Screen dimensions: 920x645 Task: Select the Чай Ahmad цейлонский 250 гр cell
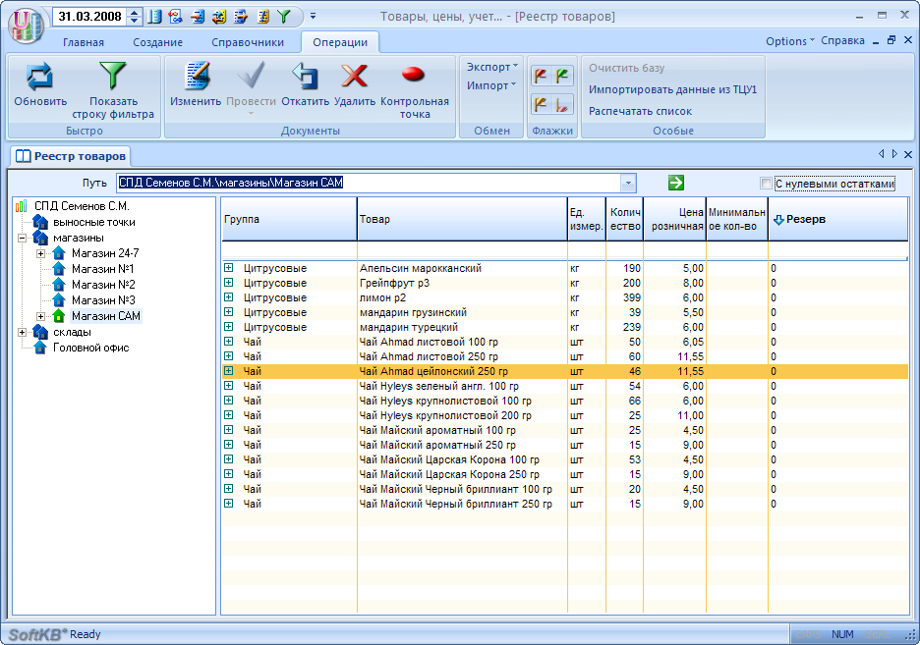click(x=462, y=371)
